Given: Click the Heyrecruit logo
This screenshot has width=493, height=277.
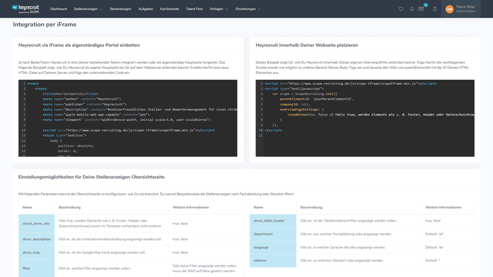Looking at the screenshot, I should click(26, 9).
